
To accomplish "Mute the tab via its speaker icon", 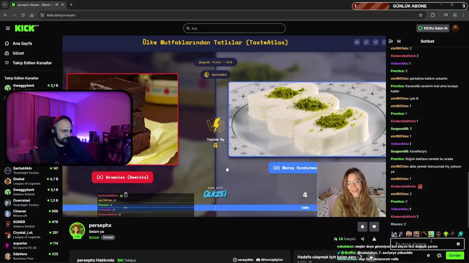I will coord(56,5).
